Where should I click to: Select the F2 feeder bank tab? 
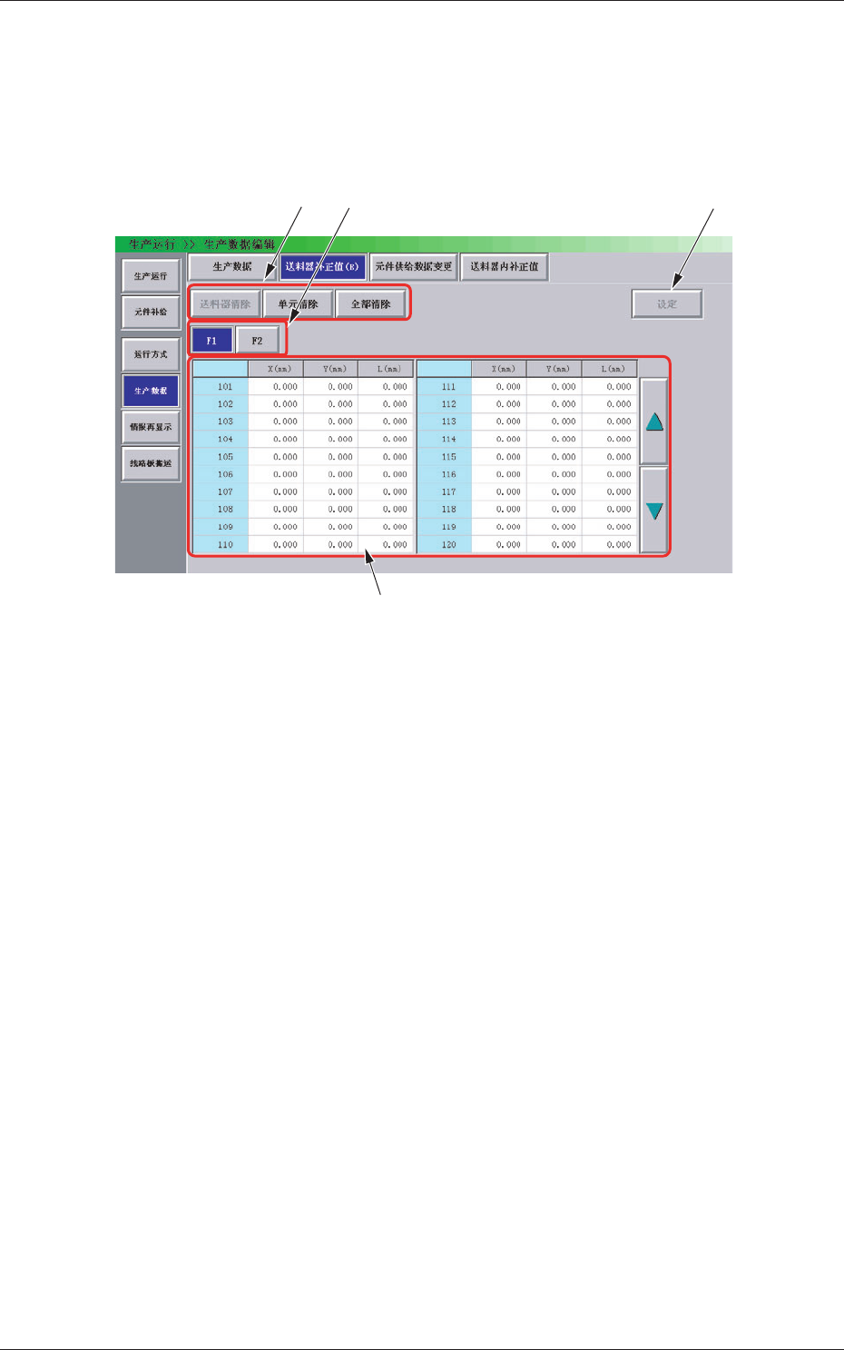point(257,341)
